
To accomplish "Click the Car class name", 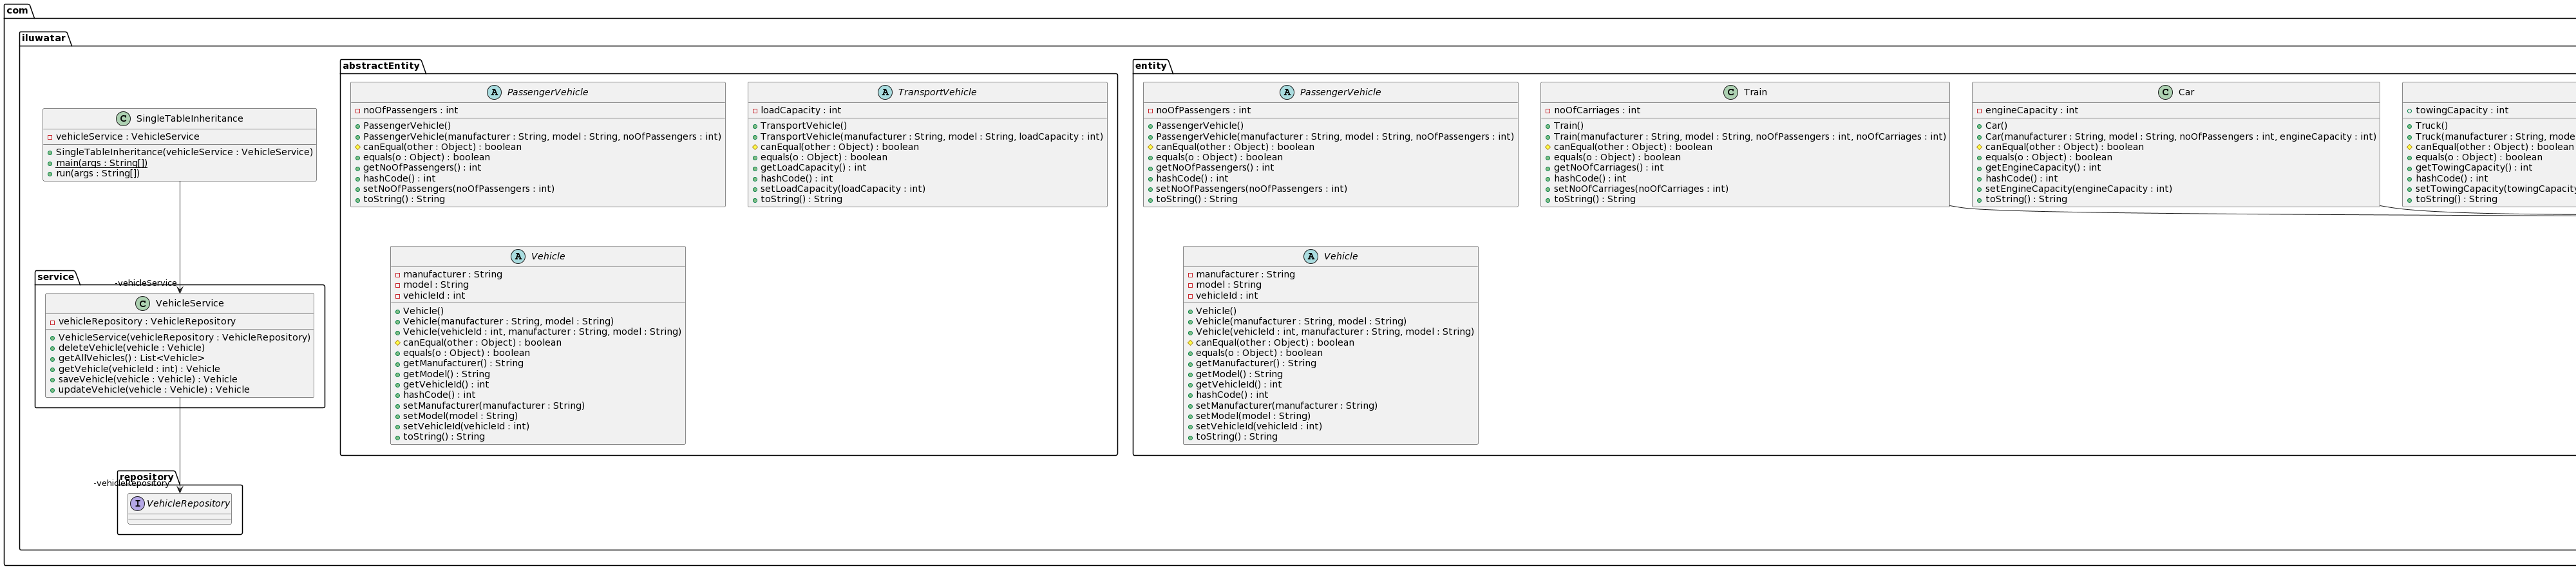I will 2186,92.
